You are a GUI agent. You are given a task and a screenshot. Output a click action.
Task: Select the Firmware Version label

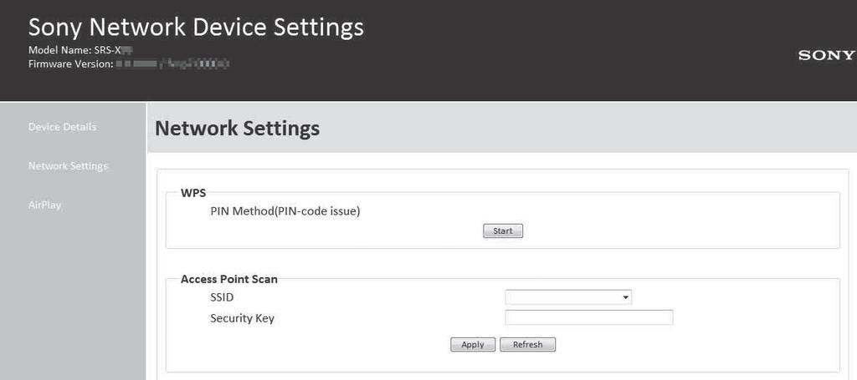tap(70, 63)
